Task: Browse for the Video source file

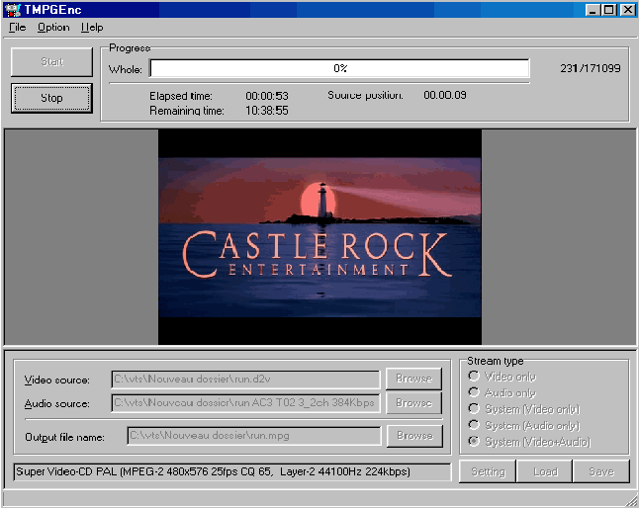Action: 414,379
